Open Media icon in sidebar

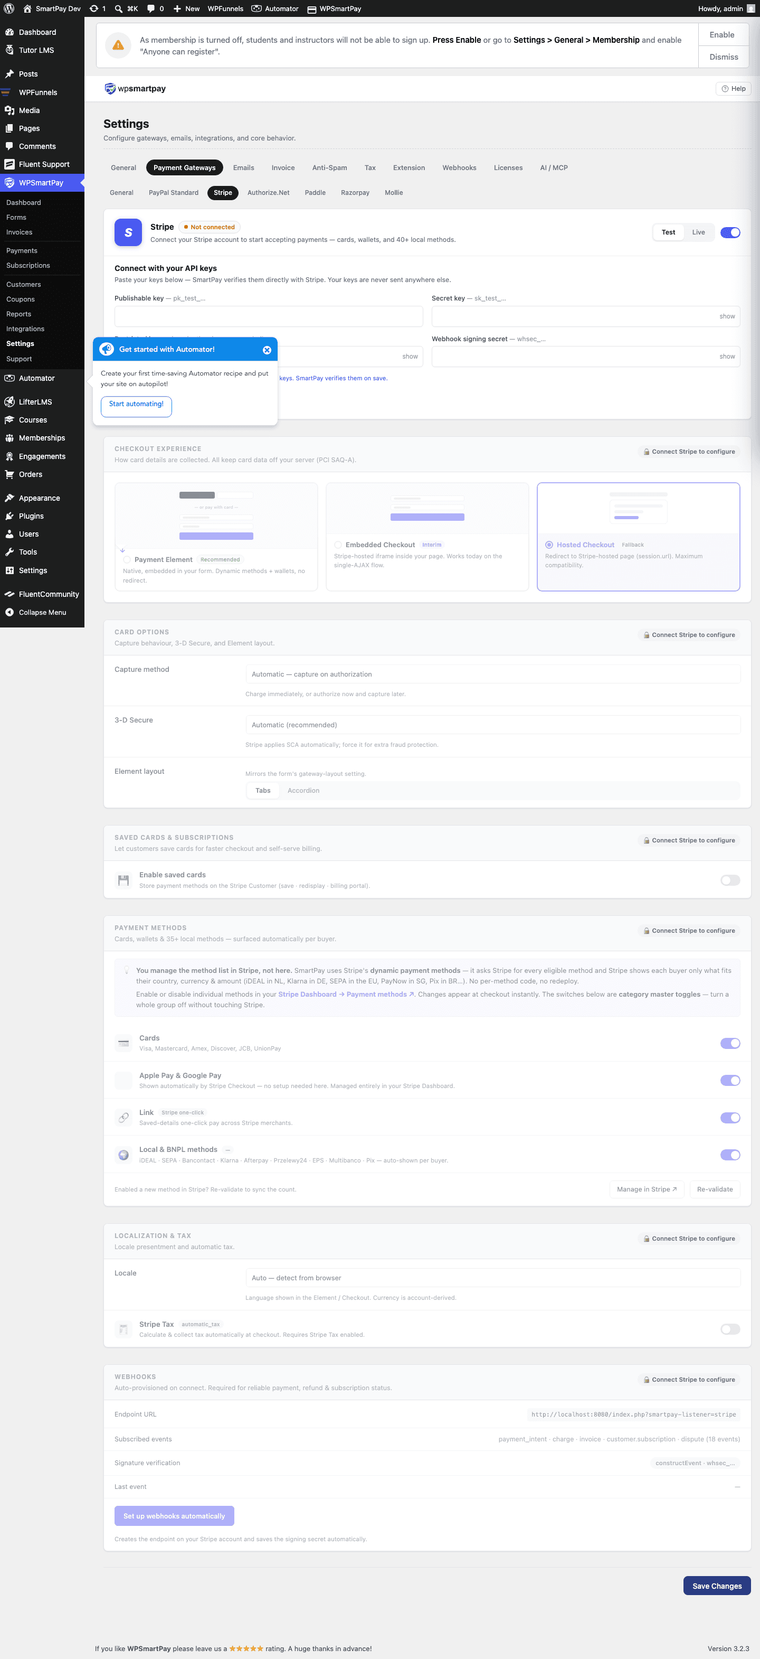pos(9,110)
